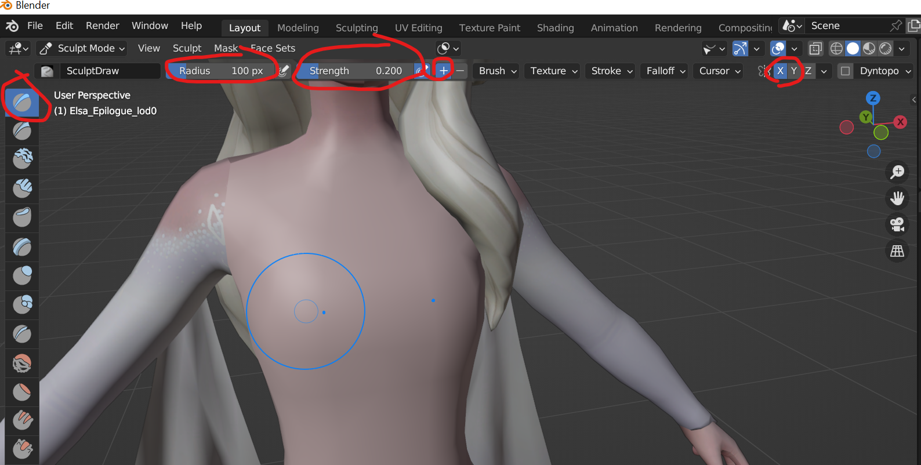921x465 pixels.
Task: Open the Edit menu
Action: click(64, 26)
